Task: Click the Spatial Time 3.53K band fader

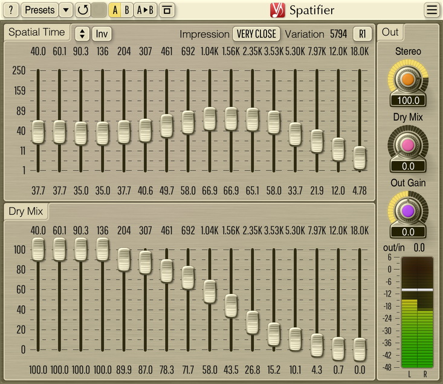Action: pos(274,122)
